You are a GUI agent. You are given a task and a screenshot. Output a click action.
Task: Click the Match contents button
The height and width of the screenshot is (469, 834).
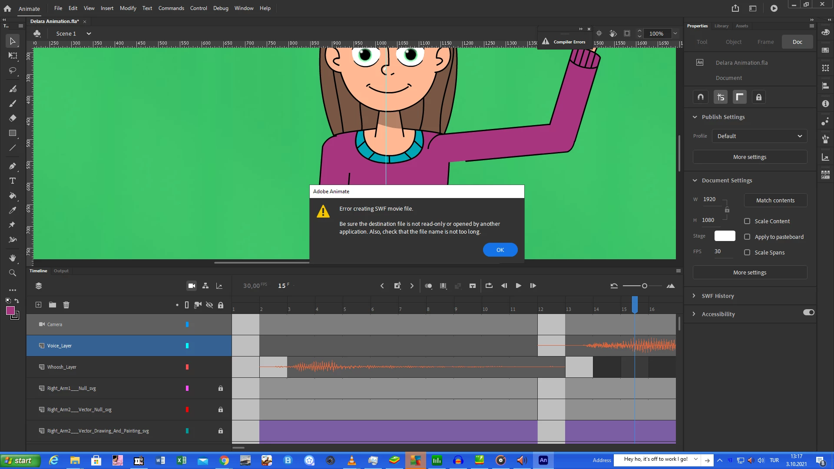[775, 200]
